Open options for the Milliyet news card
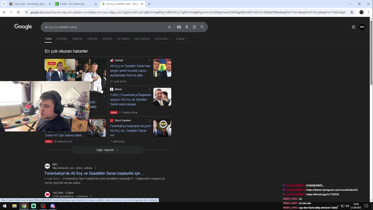Image resolution: width=373 pixels, height=210 pixels. tap(150, 90)
